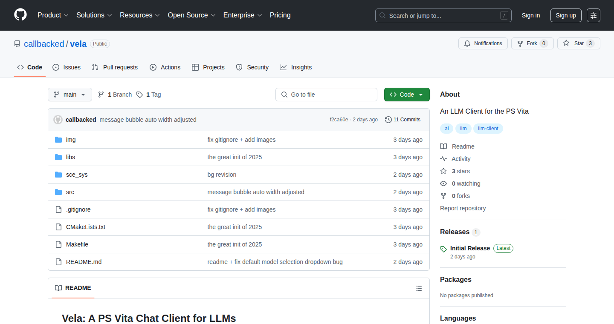Open the Makefile file name

click(x=77, y=244)
